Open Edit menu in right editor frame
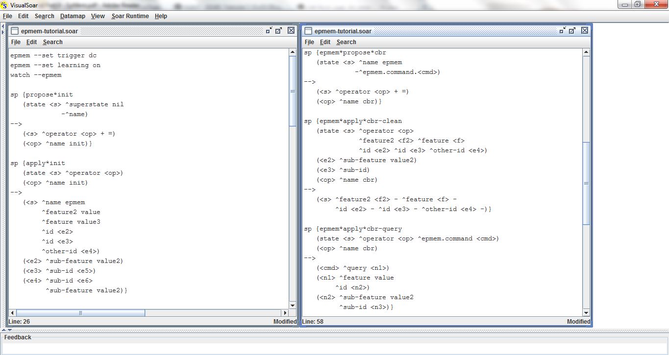 click(x=325, y=42)
